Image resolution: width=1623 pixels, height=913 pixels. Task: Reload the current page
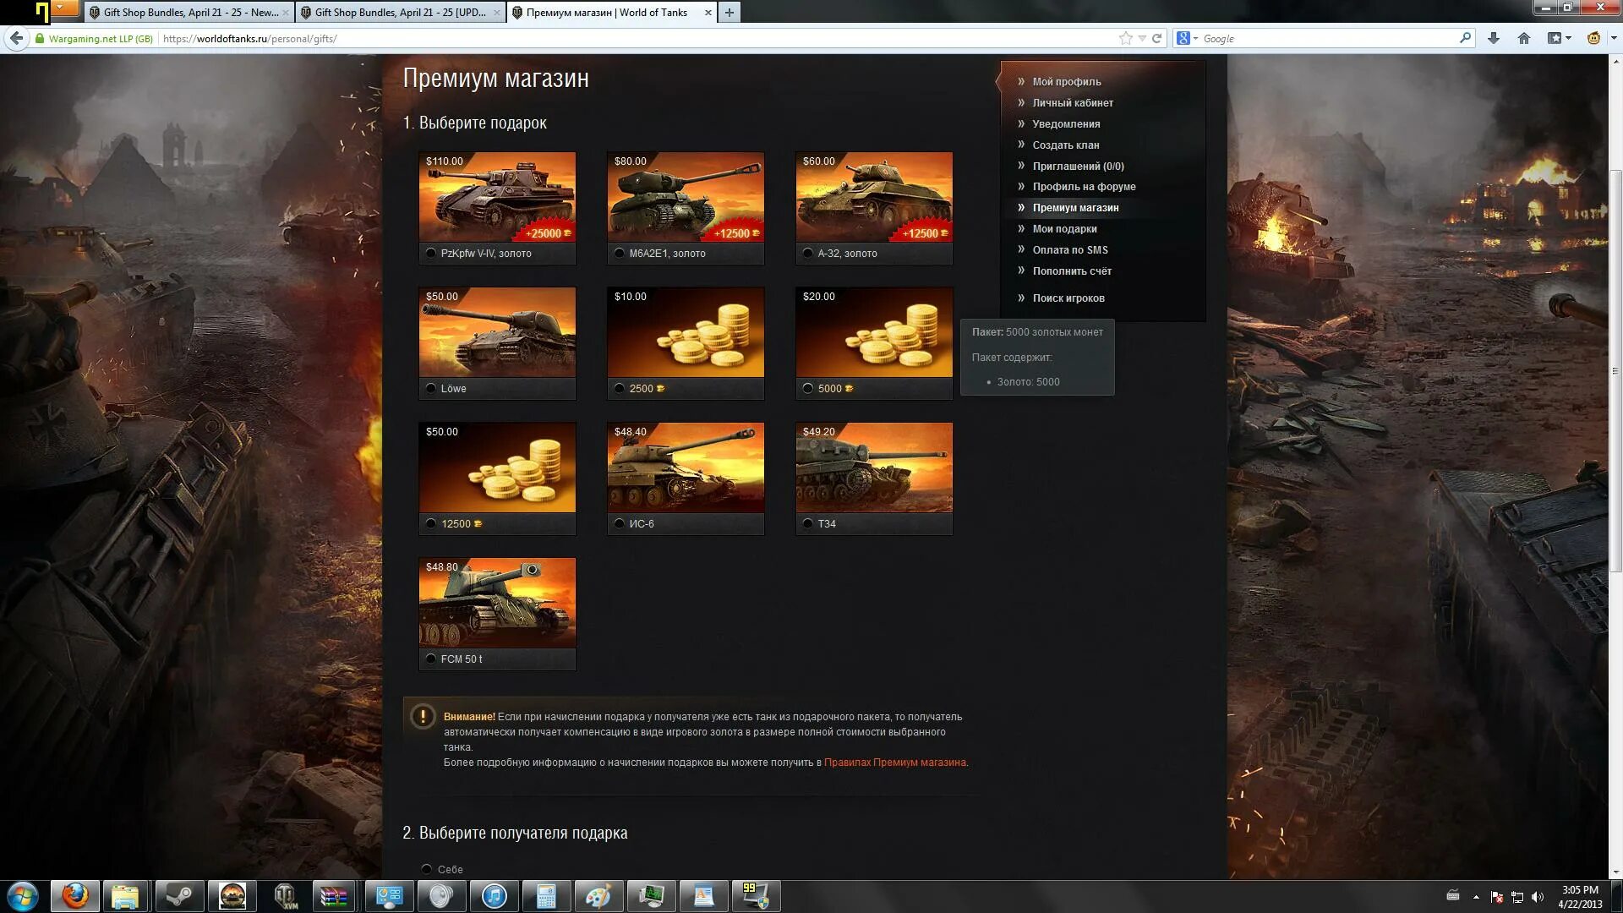(x=1156, y=38)
